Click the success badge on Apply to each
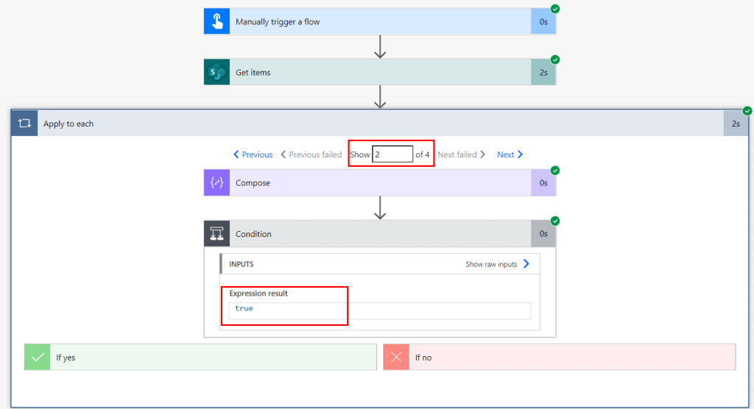This screenshot has height=409, width=754. (747, 110)
